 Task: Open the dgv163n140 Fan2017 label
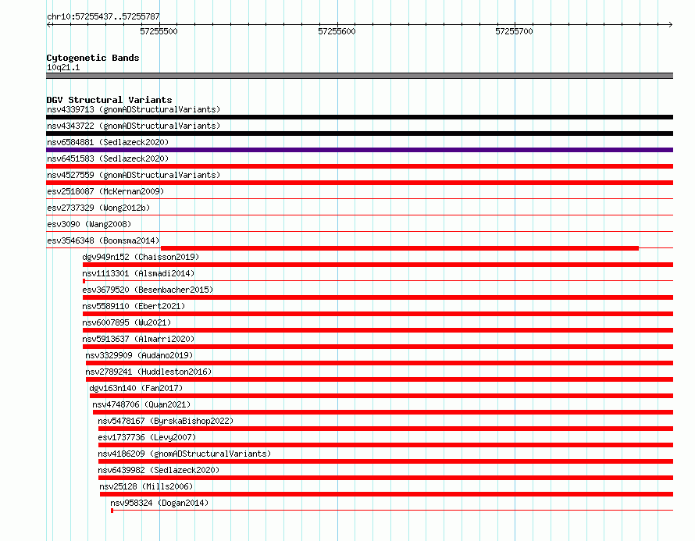click(136, 388)
